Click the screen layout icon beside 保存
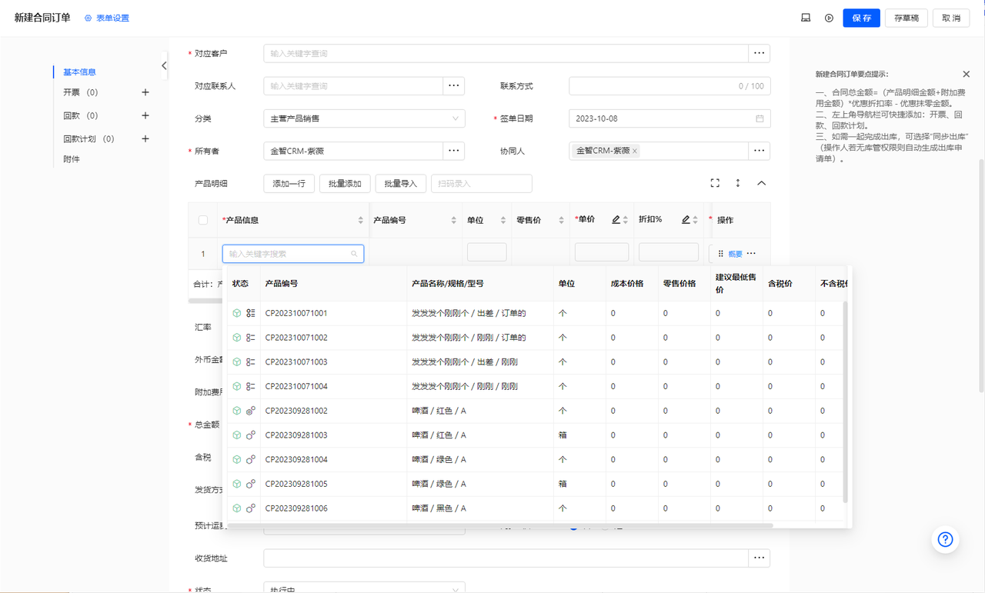Image resolution: width=985 pixels, height=593 pixels. (806, 18)
